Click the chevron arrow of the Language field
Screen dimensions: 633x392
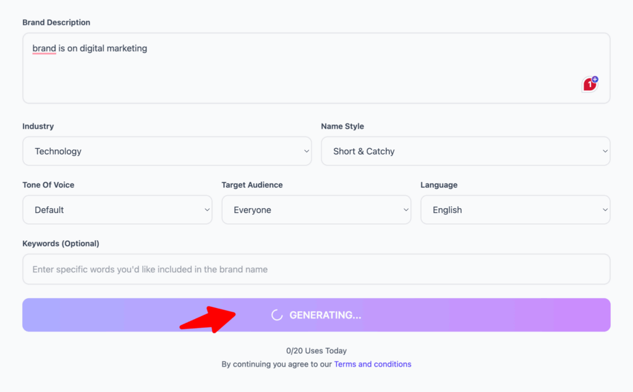pyautogui.click(x=605, y=210)
